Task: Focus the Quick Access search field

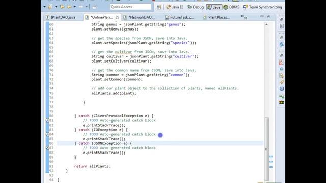Action: pyautogui.click(x=130, y=7)
